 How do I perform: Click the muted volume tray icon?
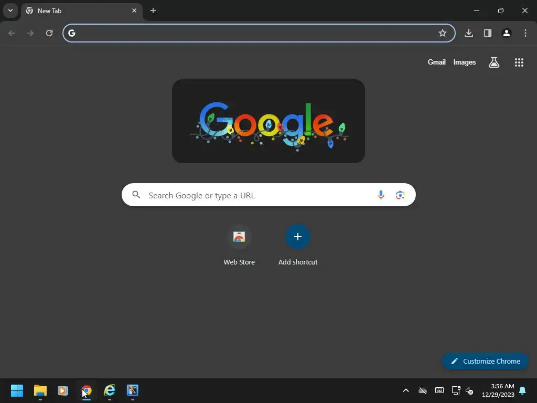tap(469, 390)
